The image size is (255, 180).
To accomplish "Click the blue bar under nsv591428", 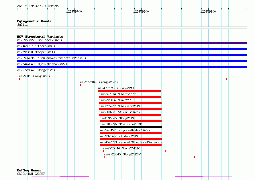I will [x=132, y=55].
